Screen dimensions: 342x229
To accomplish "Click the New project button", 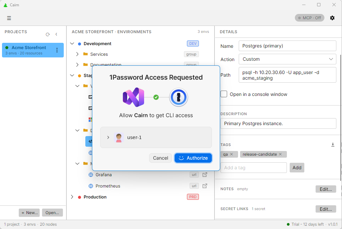I will (x=29, y=213).
